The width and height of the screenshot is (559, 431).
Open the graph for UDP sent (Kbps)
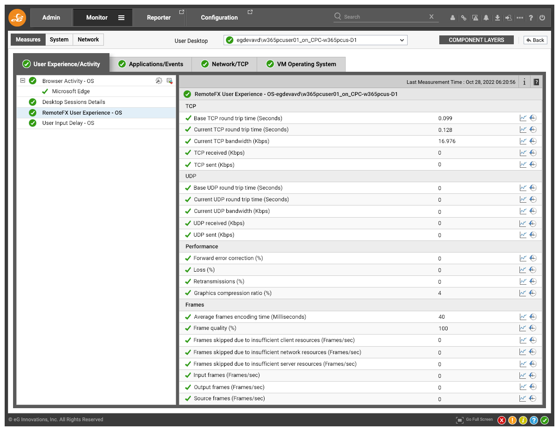click(x=523, y=235)
